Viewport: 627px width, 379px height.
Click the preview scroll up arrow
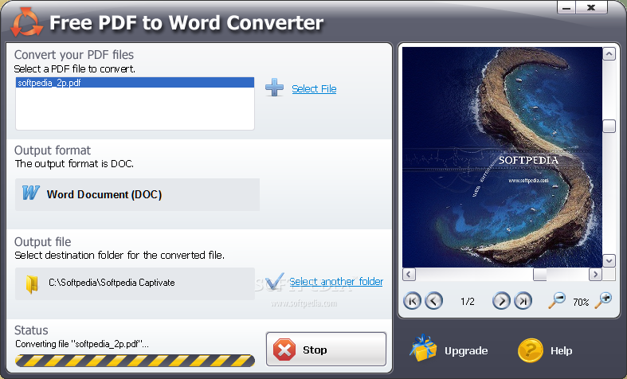[609, 54]
